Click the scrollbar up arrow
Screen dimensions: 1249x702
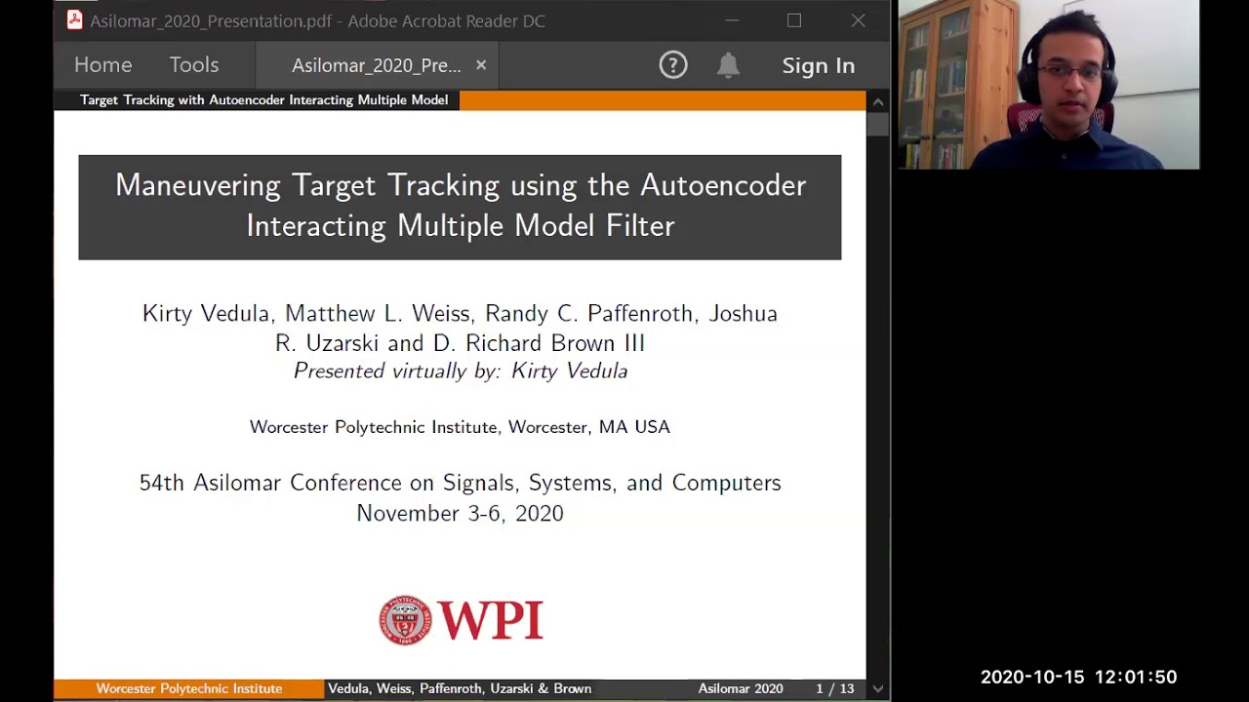click(878, 101)
